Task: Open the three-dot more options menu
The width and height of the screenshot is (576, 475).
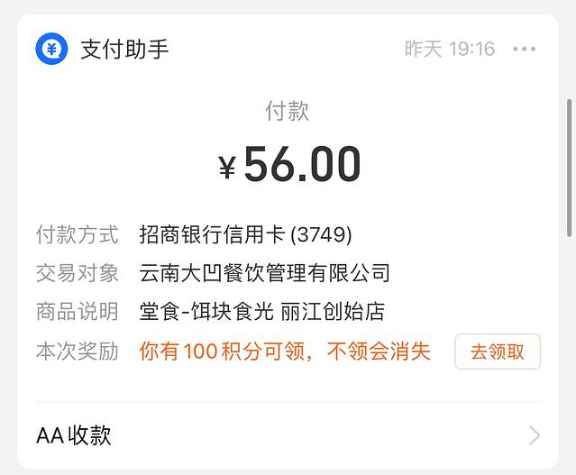Action: coord(524,50)
